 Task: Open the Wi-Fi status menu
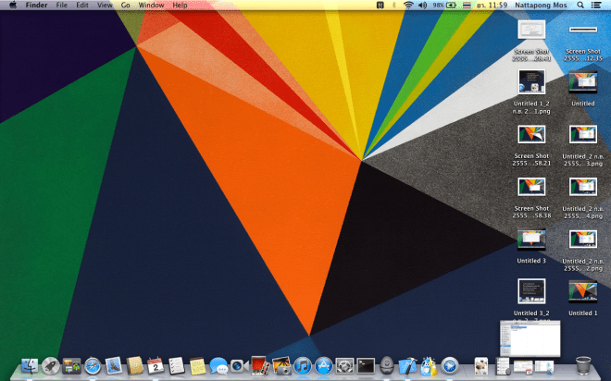point(407,6)
